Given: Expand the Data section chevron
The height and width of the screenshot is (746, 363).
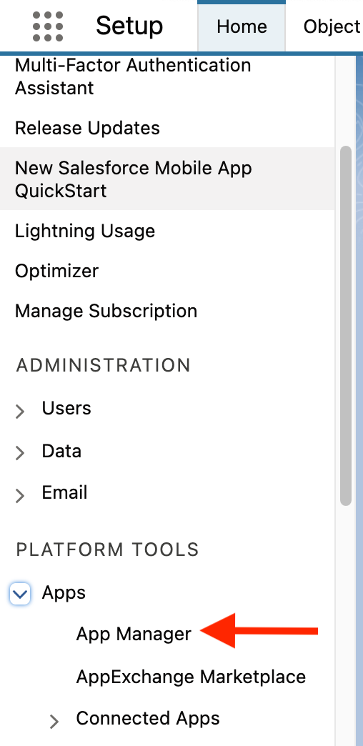Looking at the screenshot, I should [20, 454].
